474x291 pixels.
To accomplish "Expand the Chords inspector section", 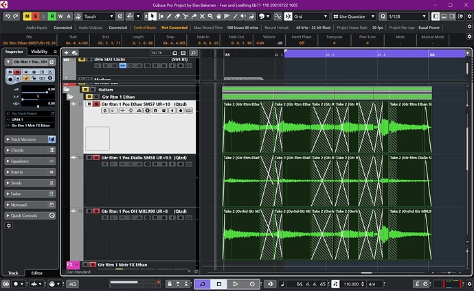I will (30, 150).
